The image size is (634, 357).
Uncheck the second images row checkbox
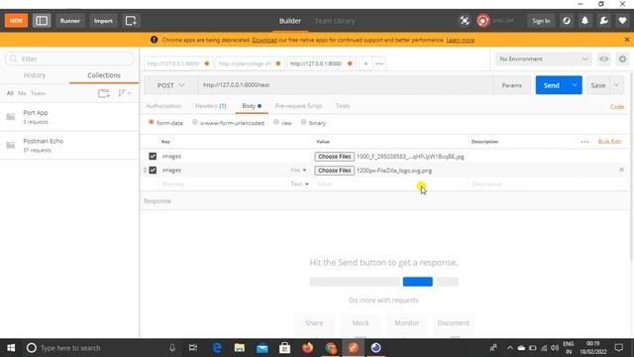click(153, 170)
